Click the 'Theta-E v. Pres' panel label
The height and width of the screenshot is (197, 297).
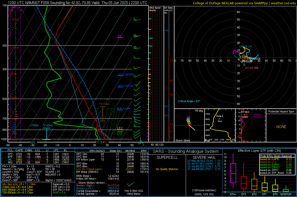[x=220, y=119]
